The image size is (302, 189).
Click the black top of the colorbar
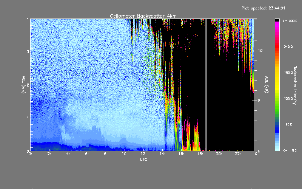pos(277,20)
